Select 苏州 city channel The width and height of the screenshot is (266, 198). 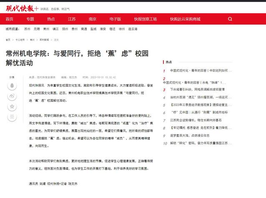coord(27,29)
